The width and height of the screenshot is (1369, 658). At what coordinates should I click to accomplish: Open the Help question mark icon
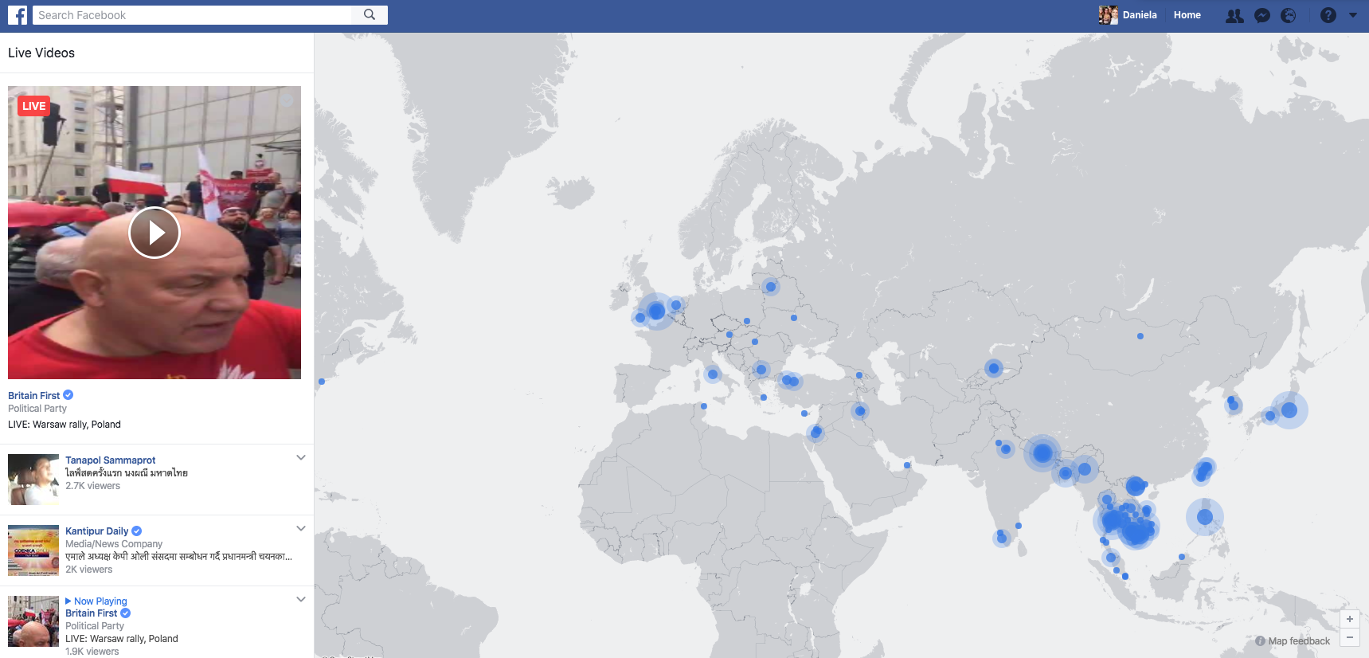pyautogui.click(x=1328, y=15)
